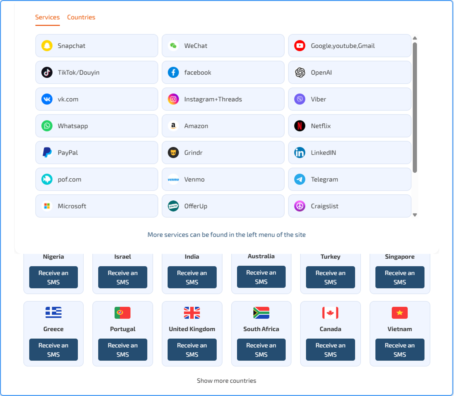
Task: Select the TikTok/Douyin service icon
Action: [47, 73]
